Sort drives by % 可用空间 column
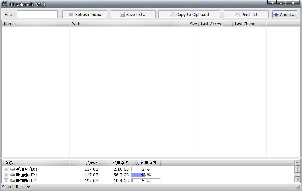The image size is (302, 191). click(146, 163)
